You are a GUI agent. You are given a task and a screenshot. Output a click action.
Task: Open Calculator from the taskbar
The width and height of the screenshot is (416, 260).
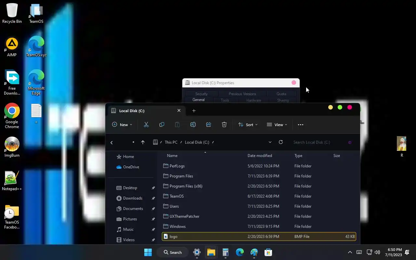226,252
